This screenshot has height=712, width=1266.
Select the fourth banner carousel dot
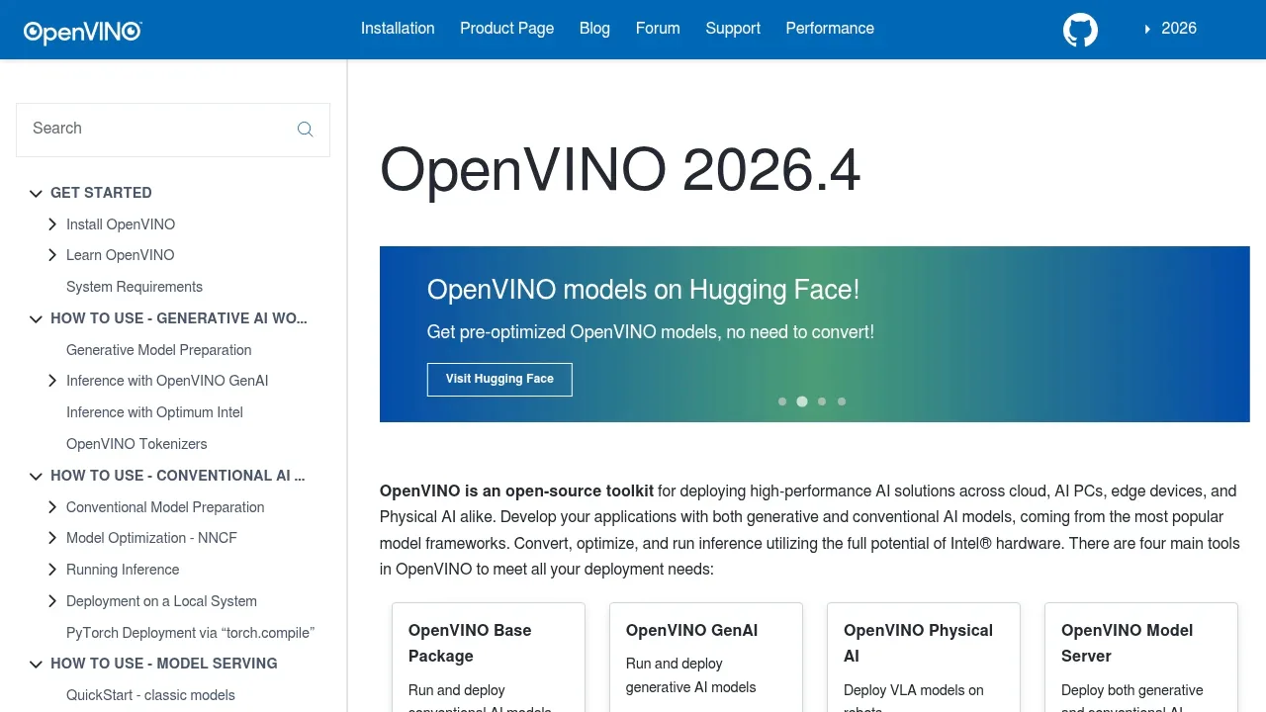tap(842, 401)
